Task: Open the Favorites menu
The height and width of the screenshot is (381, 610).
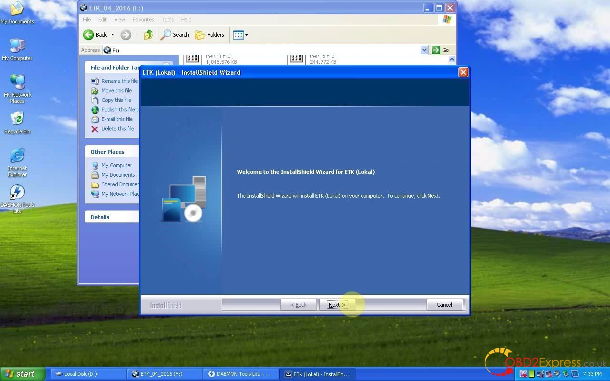Action: [x=143, y=20]
